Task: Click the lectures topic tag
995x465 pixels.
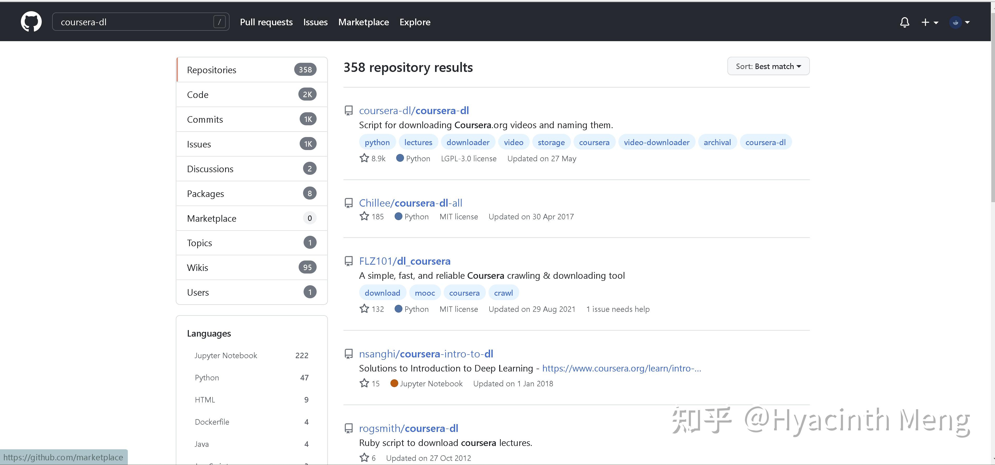Action: [x=418, y=142]
